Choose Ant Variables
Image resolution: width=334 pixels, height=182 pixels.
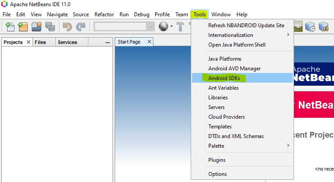click(x=243, y=88)
